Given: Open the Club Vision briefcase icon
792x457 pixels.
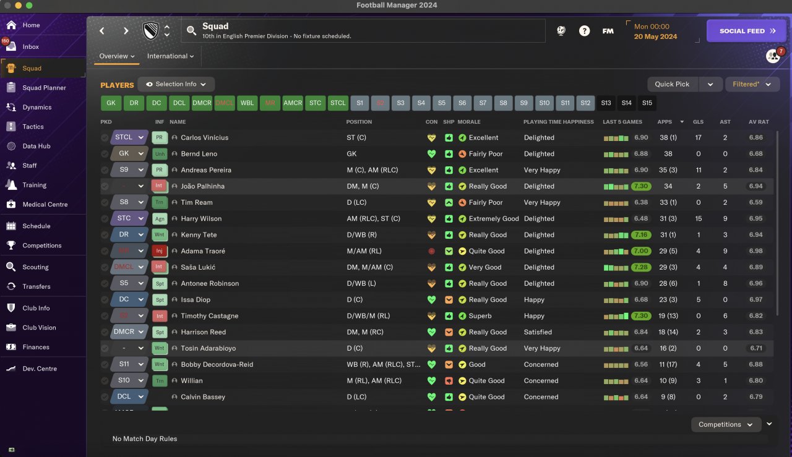Looking at the screenshot, I should pos(11,328).
